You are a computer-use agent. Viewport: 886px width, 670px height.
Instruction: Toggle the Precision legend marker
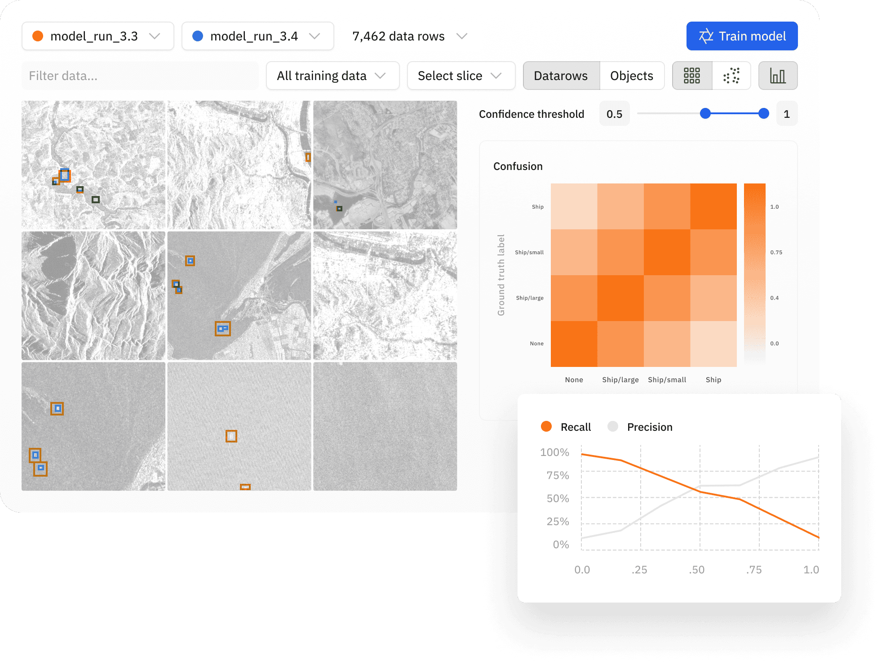pos(613,426)
